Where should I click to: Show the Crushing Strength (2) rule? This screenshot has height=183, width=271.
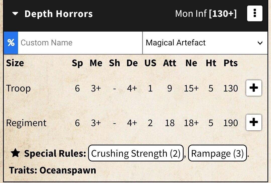coord(136,153)
